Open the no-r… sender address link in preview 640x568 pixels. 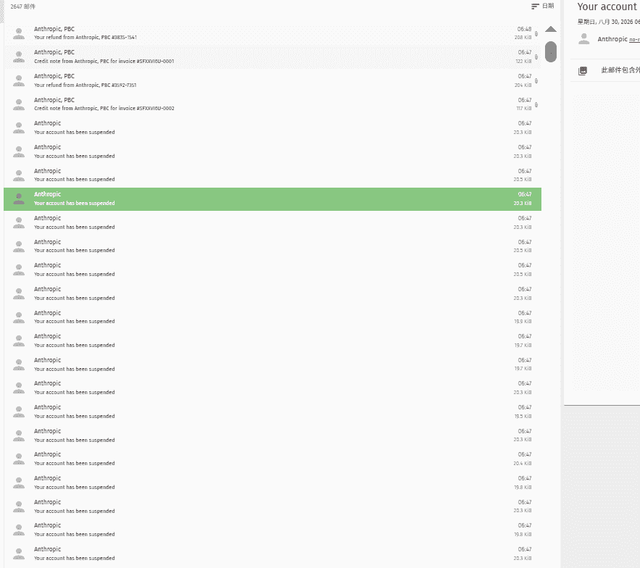pos(634,40)
